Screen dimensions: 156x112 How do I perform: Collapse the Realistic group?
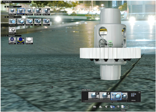click(5, 7)
